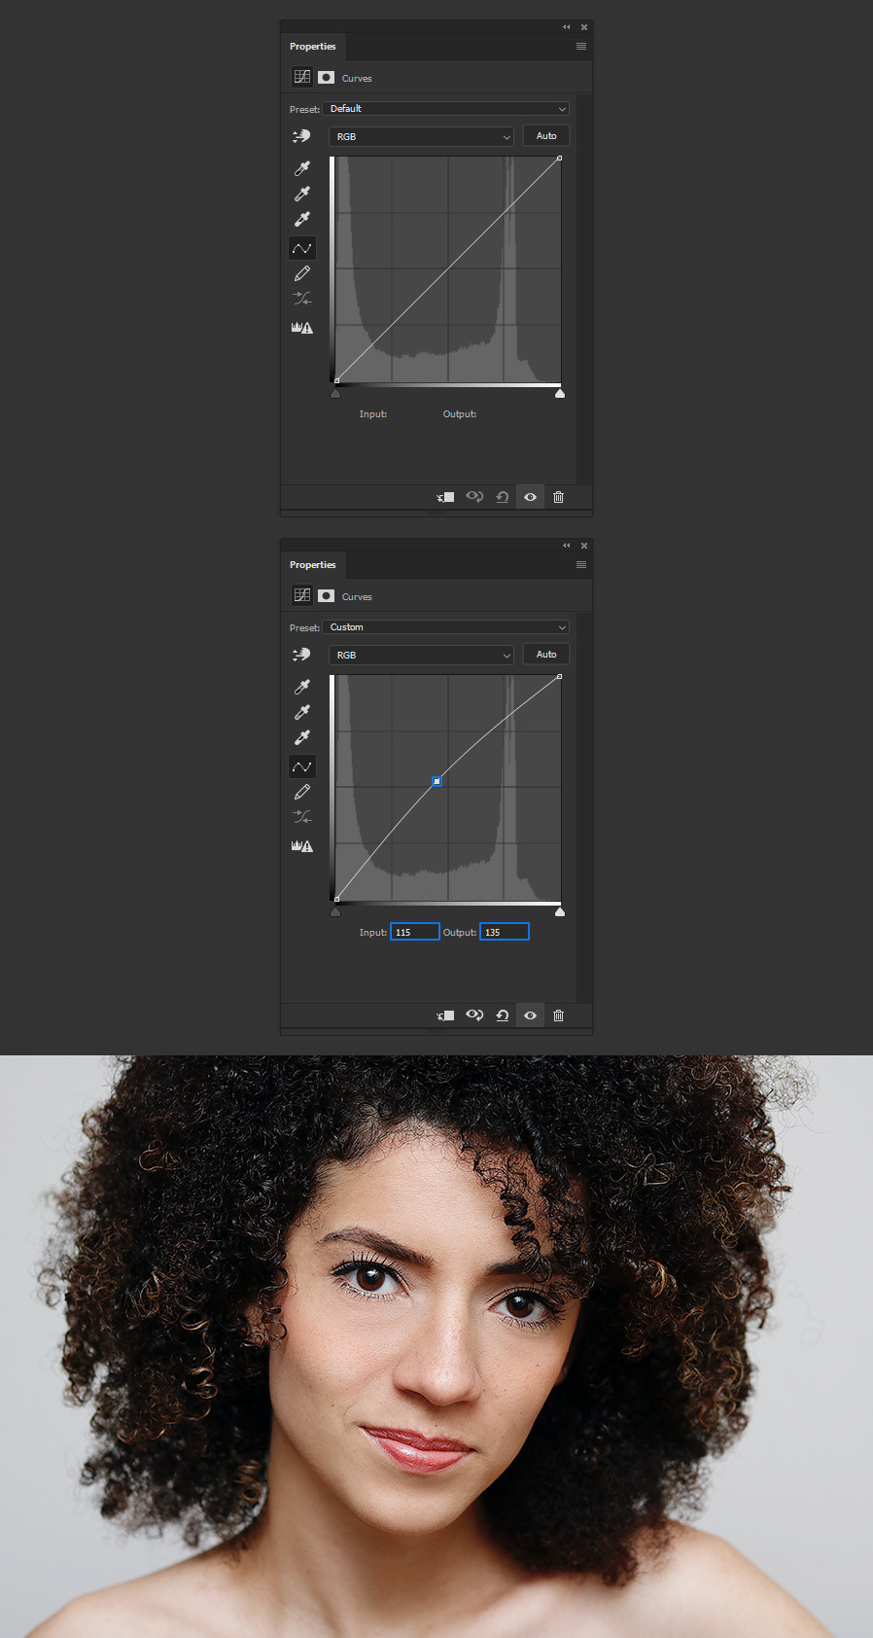Click smooth curve values icon in bottom panel
The width and height of the screenshot is (873, 1638).
pyautogui.click(x=302, y=817)
